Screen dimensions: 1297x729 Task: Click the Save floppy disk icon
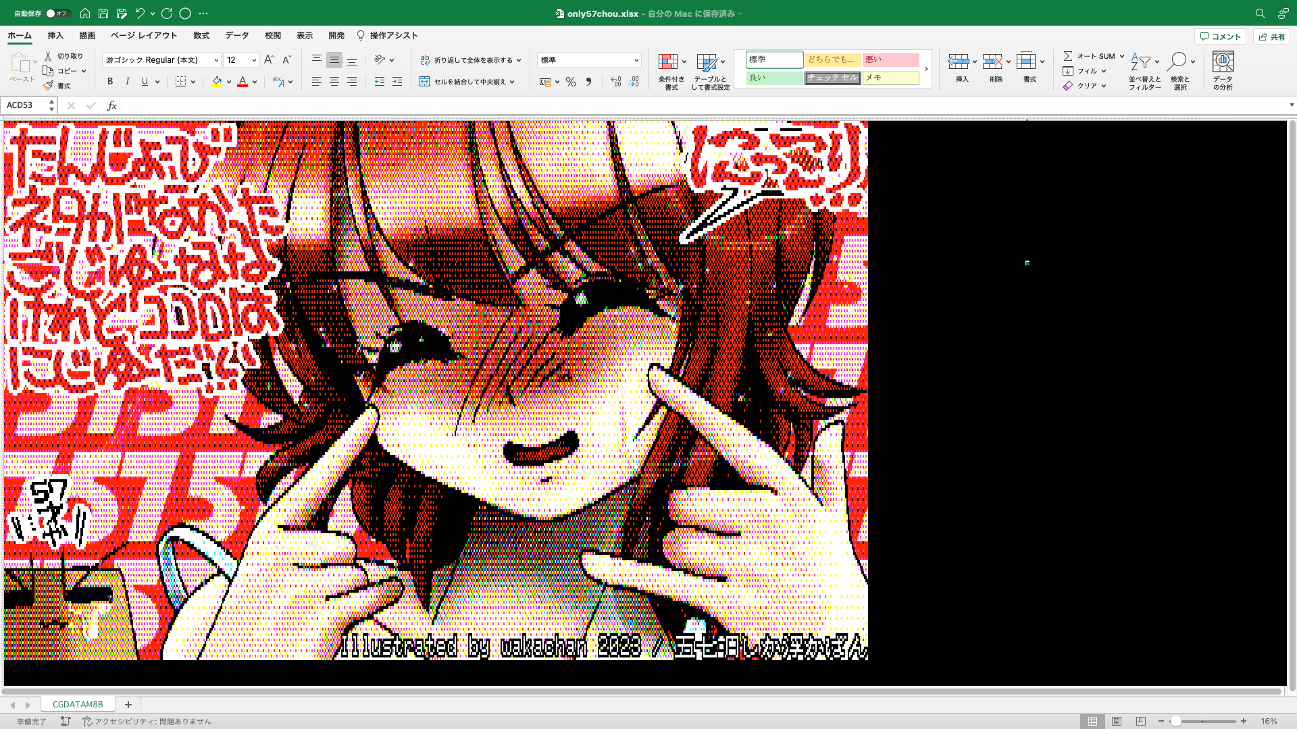click(103, 13)
